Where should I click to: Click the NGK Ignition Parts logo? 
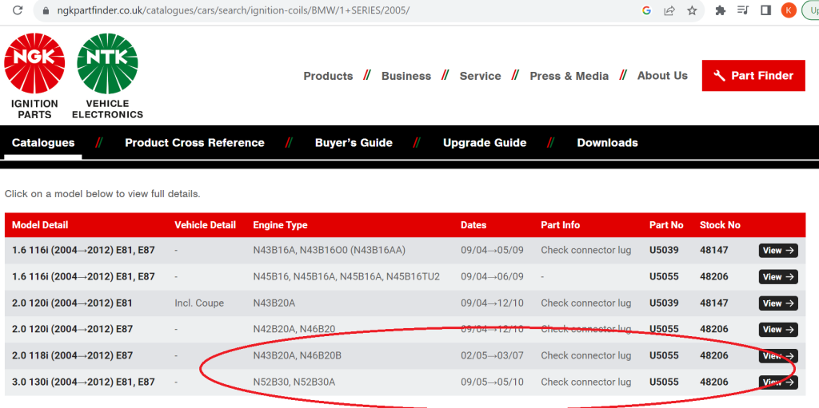(34, 76)
